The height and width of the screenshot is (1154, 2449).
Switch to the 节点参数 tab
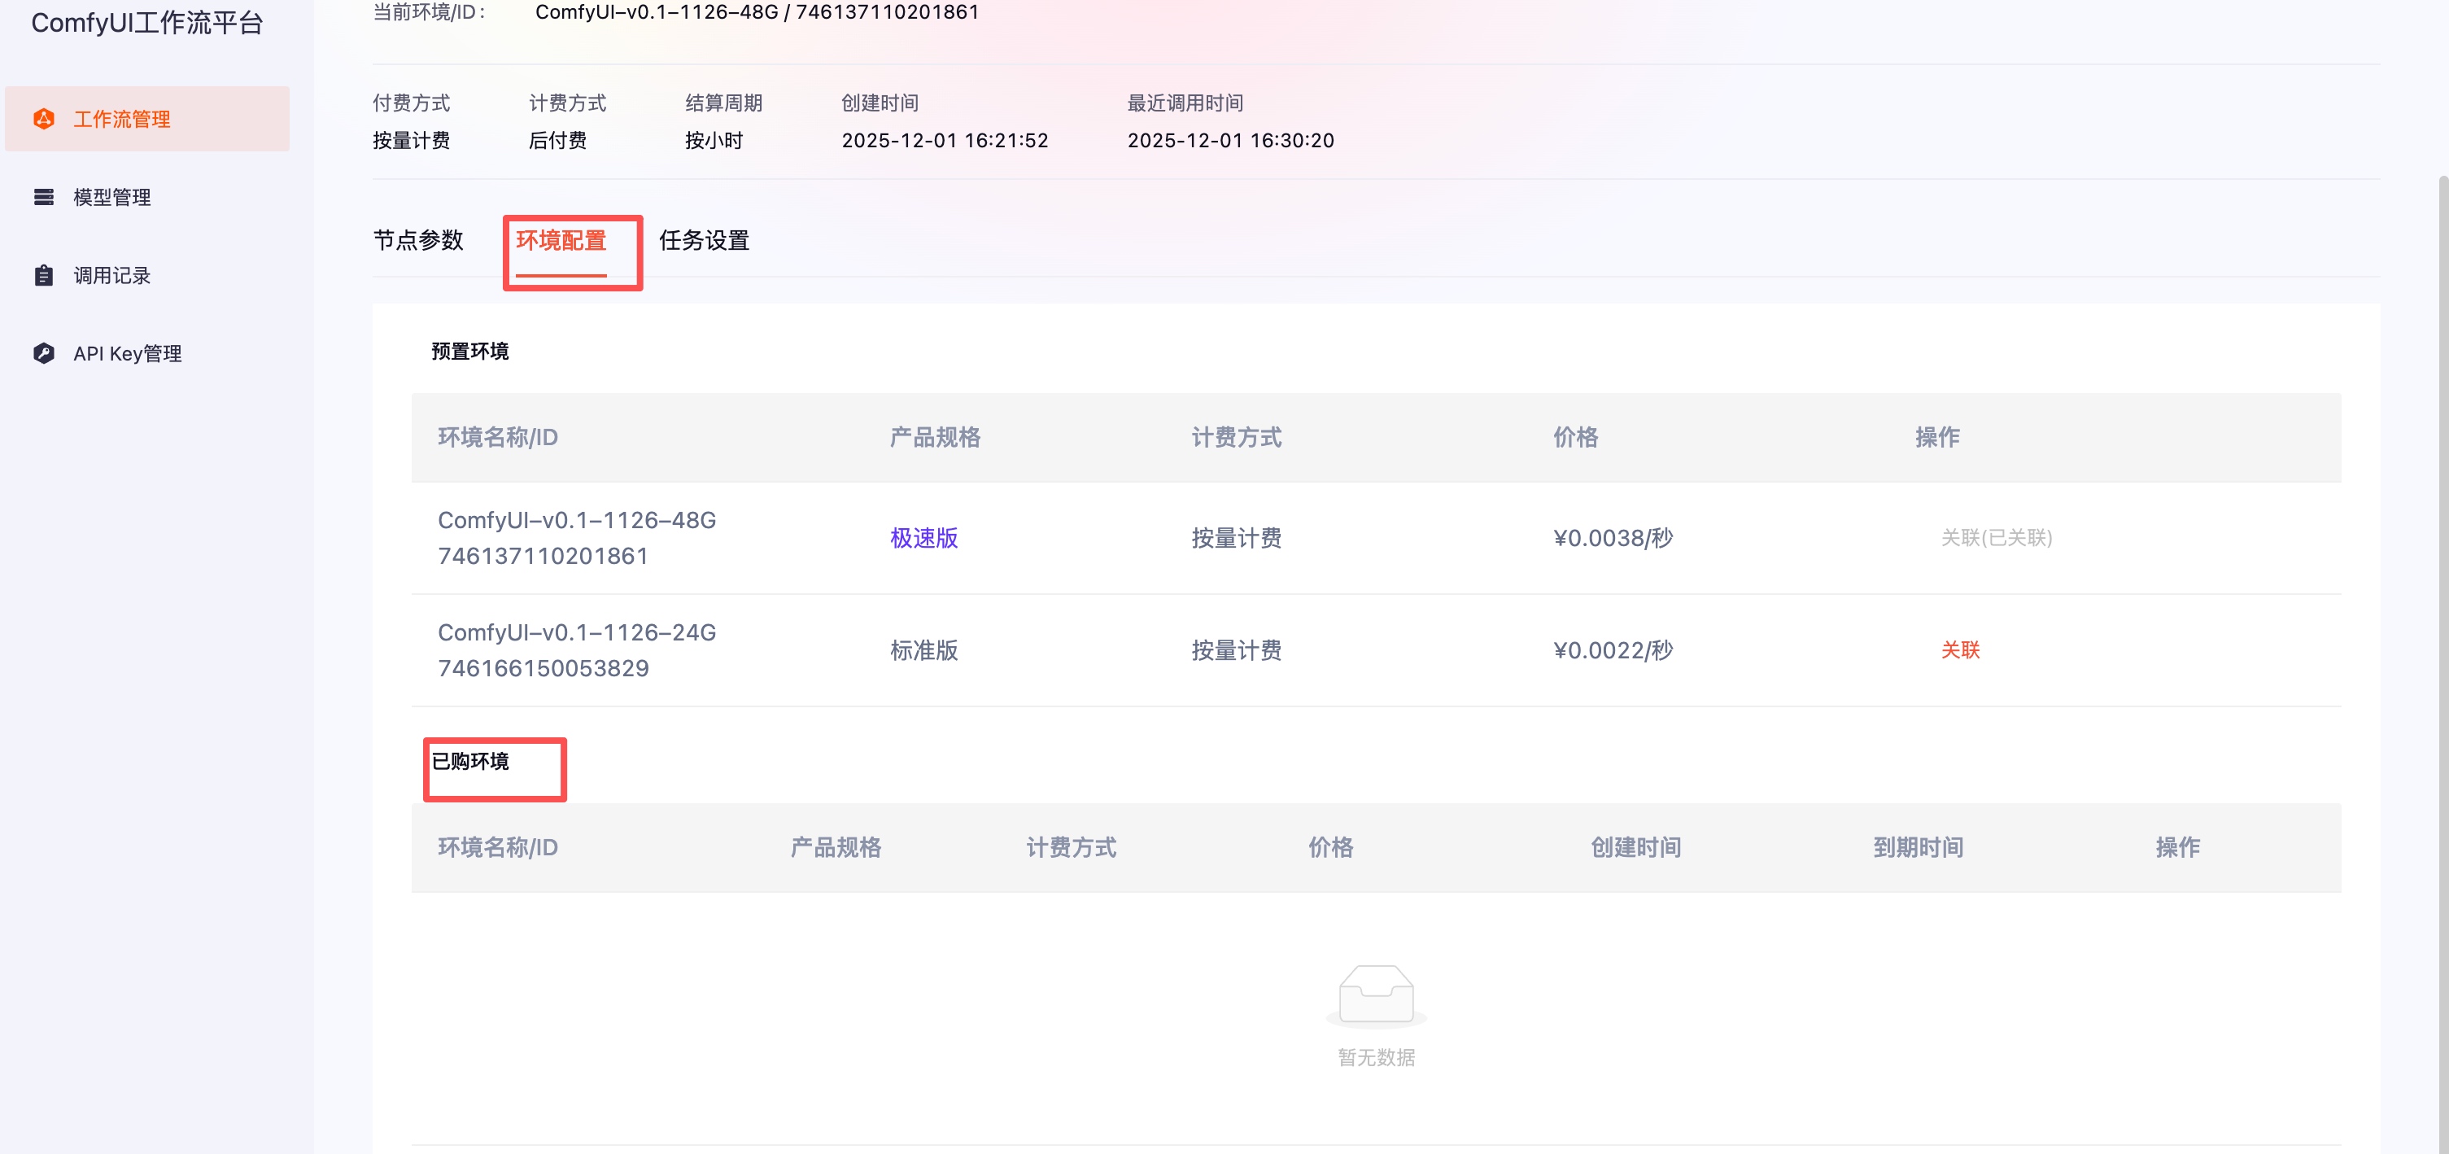point(418,241)
